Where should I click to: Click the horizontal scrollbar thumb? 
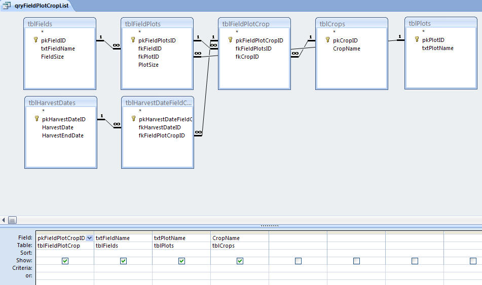[x=12, y=220]
